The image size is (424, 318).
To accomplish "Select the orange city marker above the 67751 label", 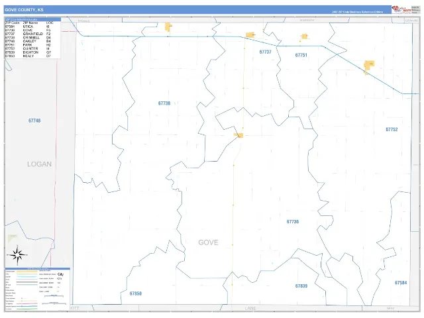I will tap(305, 36).
